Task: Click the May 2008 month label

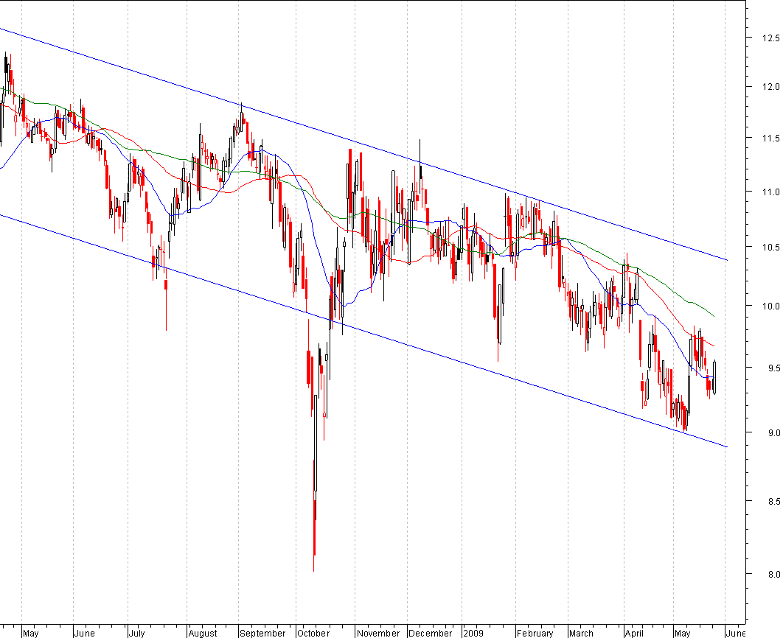Action: coord(30,633)
